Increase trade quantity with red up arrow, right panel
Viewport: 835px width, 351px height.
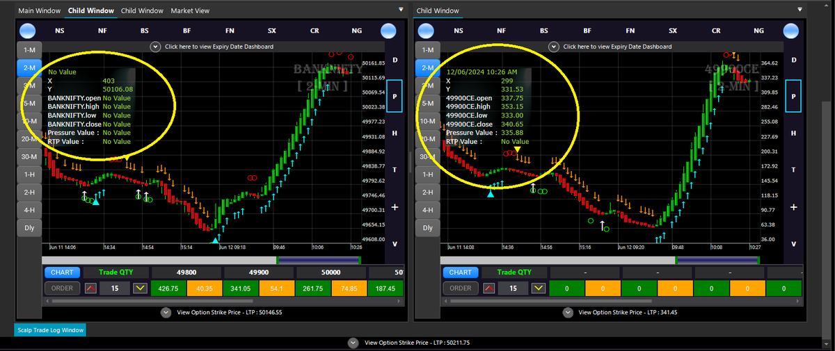point(490,288)
